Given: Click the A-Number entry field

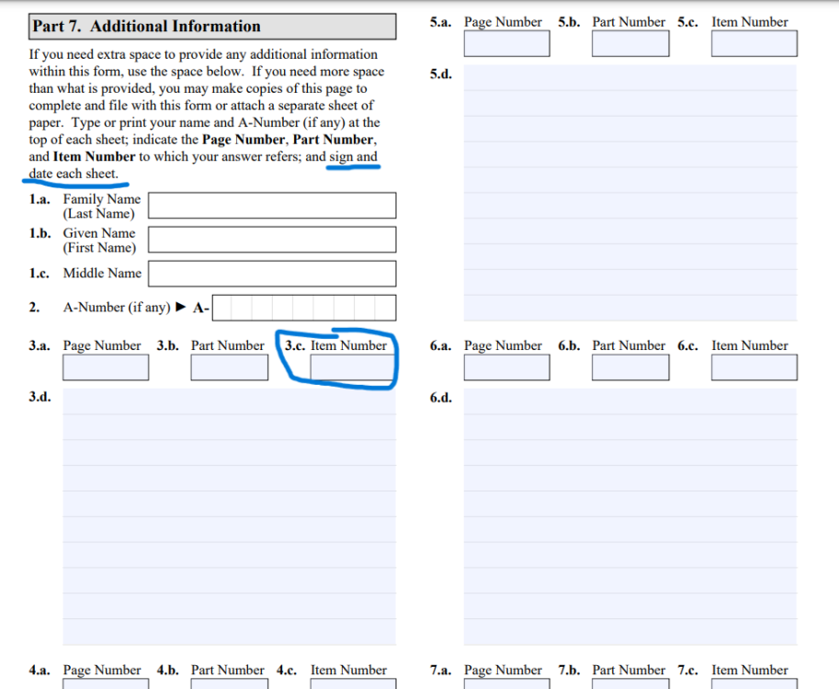Looking at the screenshot, I should pyautogui.click(x=304, y=308).
